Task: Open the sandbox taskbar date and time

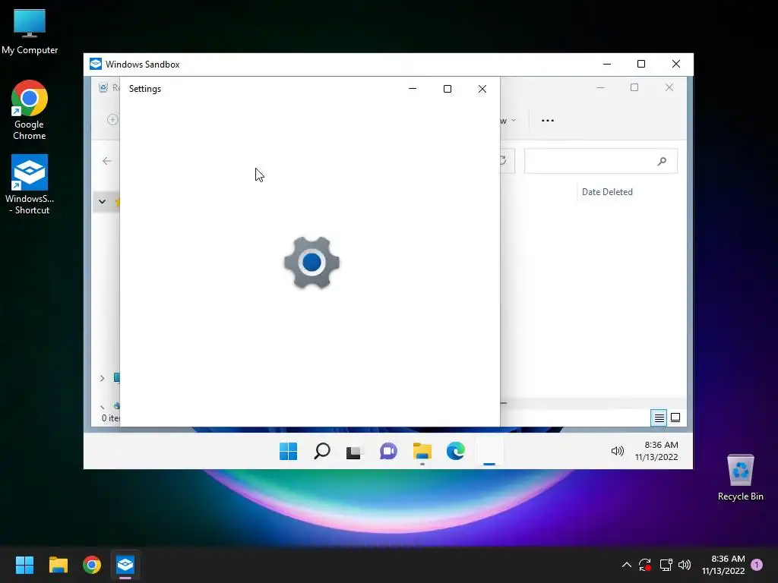Action: click(656, 451)
